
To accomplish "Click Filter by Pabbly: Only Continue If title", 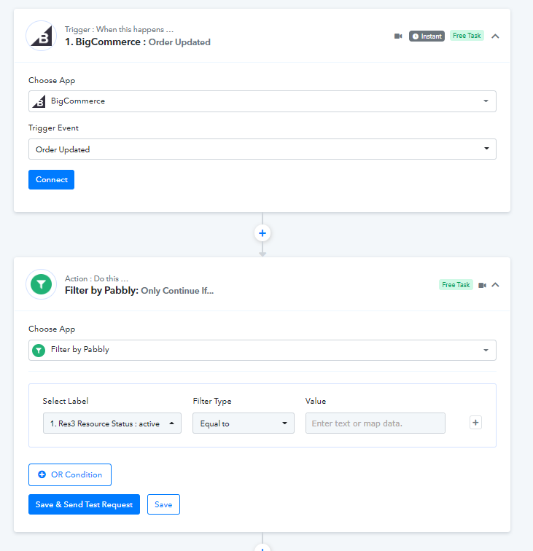I will 139,291.
